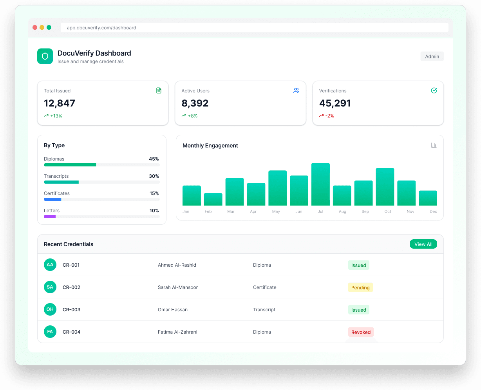
Task: Click the Diploma type in CR-001 row
Action: [262, 265]
